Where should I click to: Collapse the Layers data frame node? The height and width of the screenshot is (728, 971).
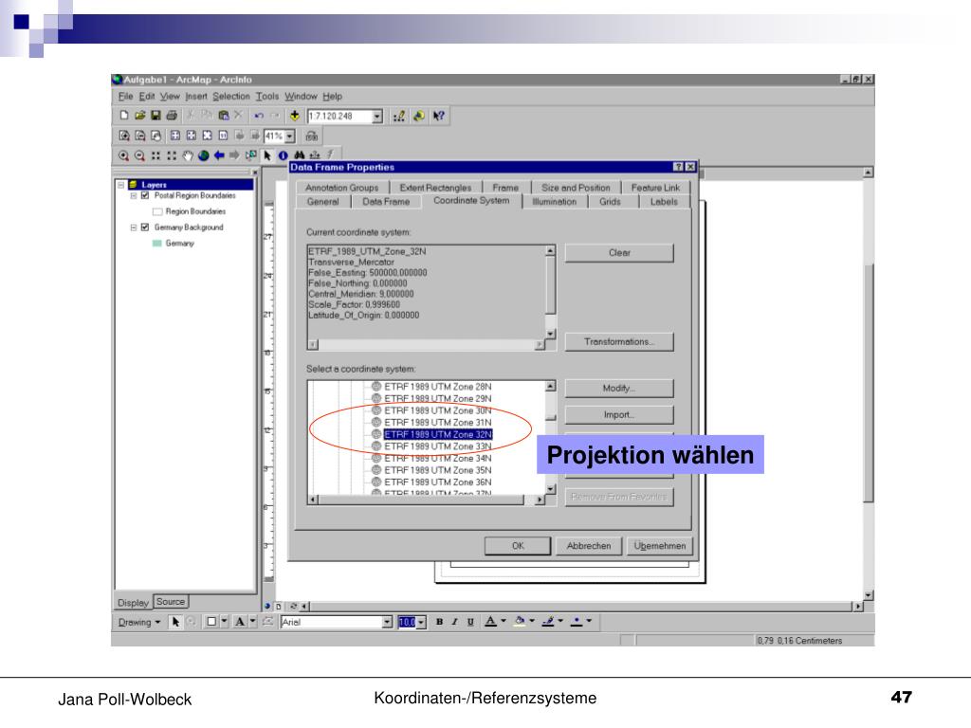[x=121, y=185]
